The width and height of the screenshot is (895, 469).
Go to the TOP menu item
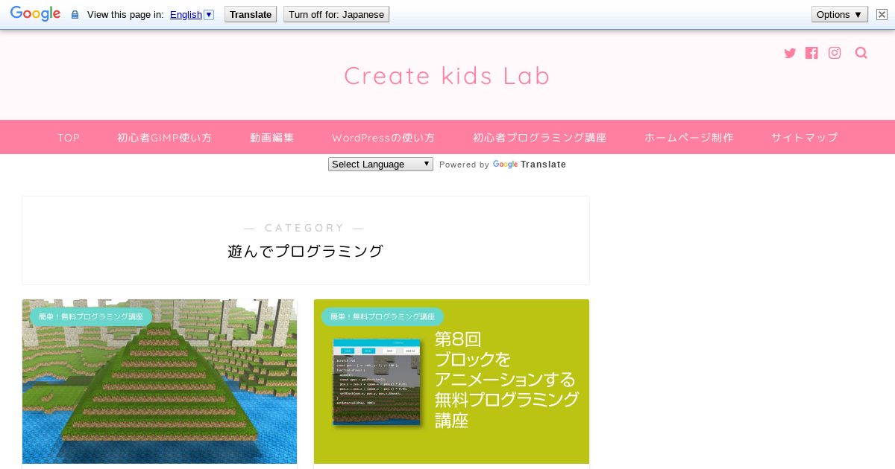click(69, 138)
